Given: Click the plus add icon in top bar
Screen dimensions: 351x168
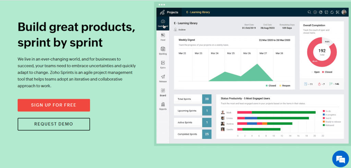Looking at the screenshot, I should [315, 12].
